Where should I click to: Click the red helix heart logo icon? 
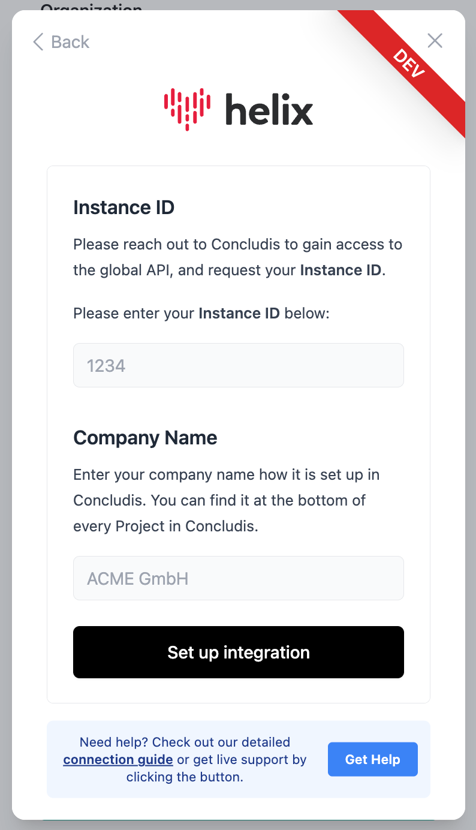pyautogui.click(x=187, y=109)
